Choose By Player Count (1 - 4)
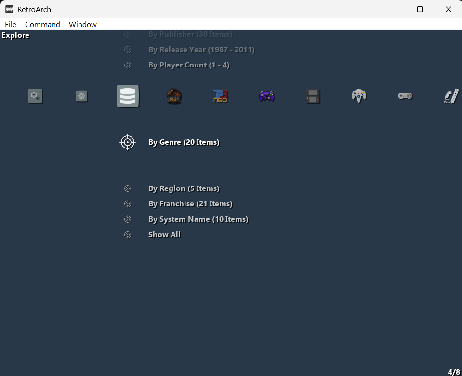 click(189, 65)
